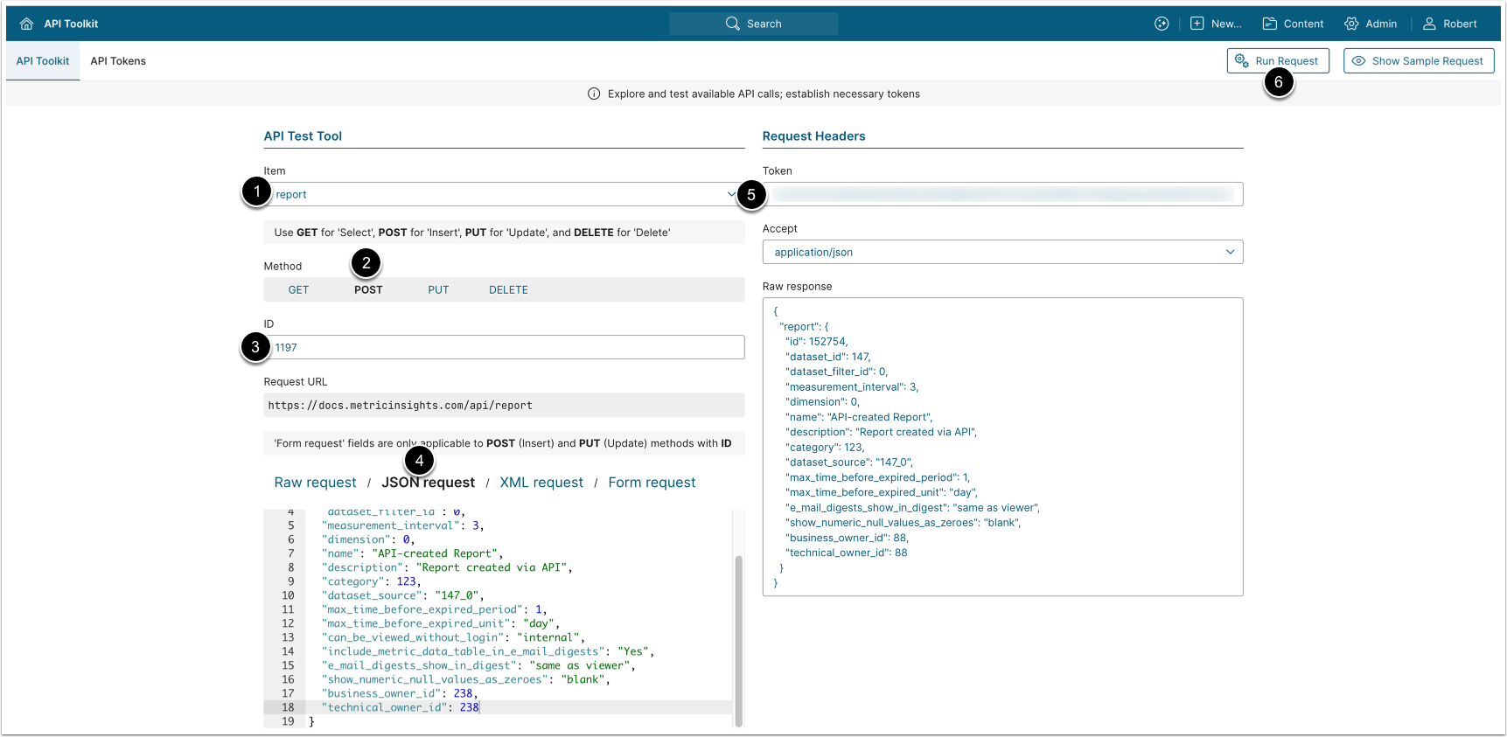Screen dimensions: 1507x737
Task: Open the favorites compass icon
Action: coord(1162,24)
